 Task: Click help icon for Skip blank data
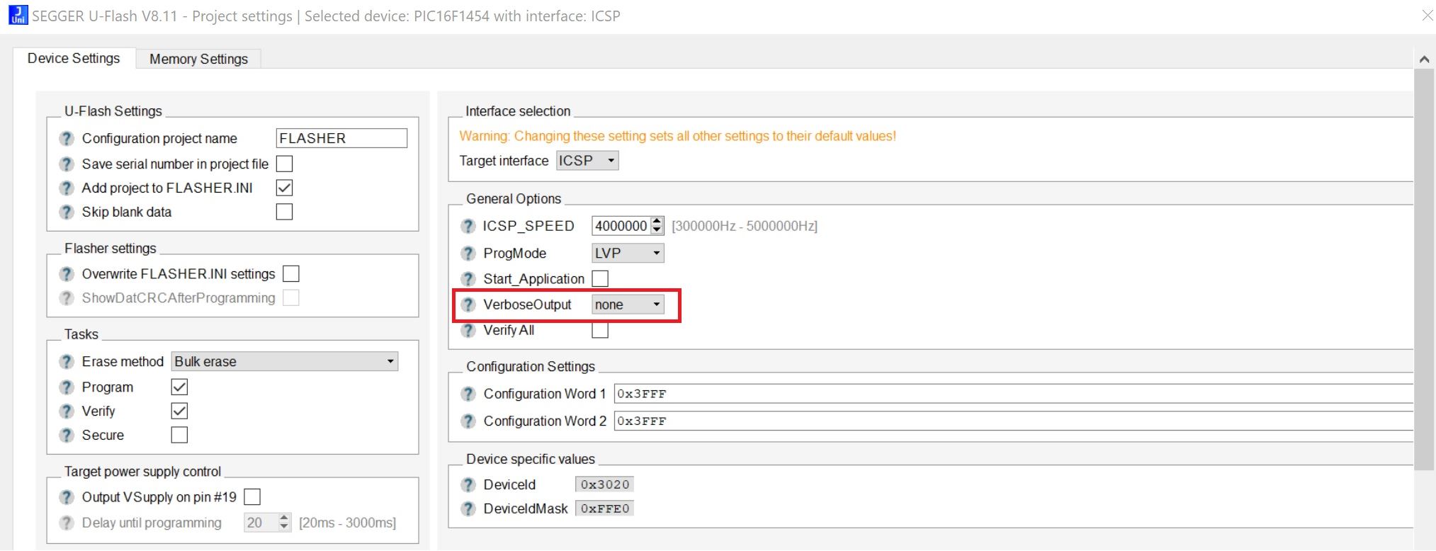[x=67, y=212]
